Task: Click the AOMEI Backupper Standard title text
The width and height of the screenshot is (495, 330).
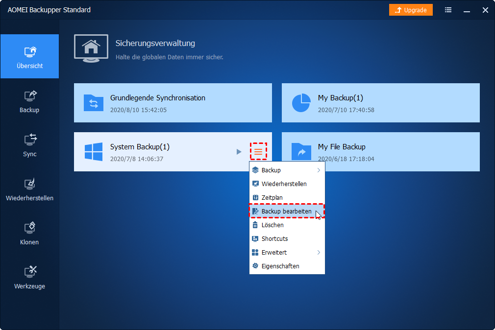Action: click(x=49, y=10)
